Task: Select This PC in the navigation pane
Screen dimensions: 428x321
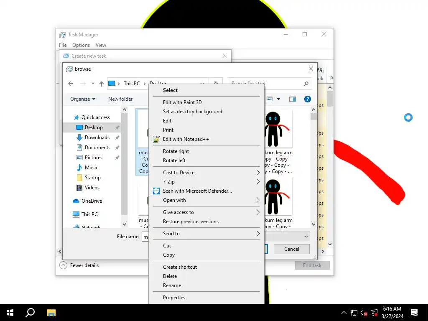Action: [x=89, y=214]
